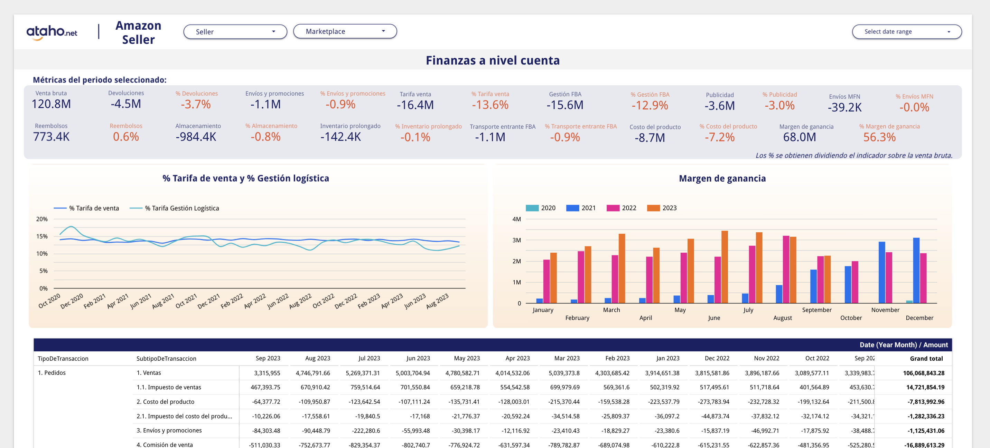Image resolution: width=990 pixels, height=448 pixels.
Task: Sort by the Sep 2023 column header
Action: 268,358
